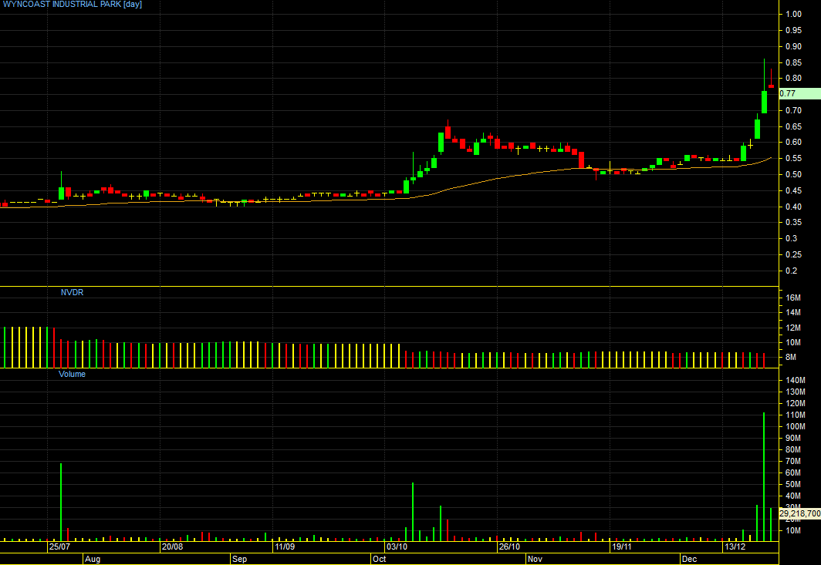Click the 0.50 price axis value

tap(794, 175)
